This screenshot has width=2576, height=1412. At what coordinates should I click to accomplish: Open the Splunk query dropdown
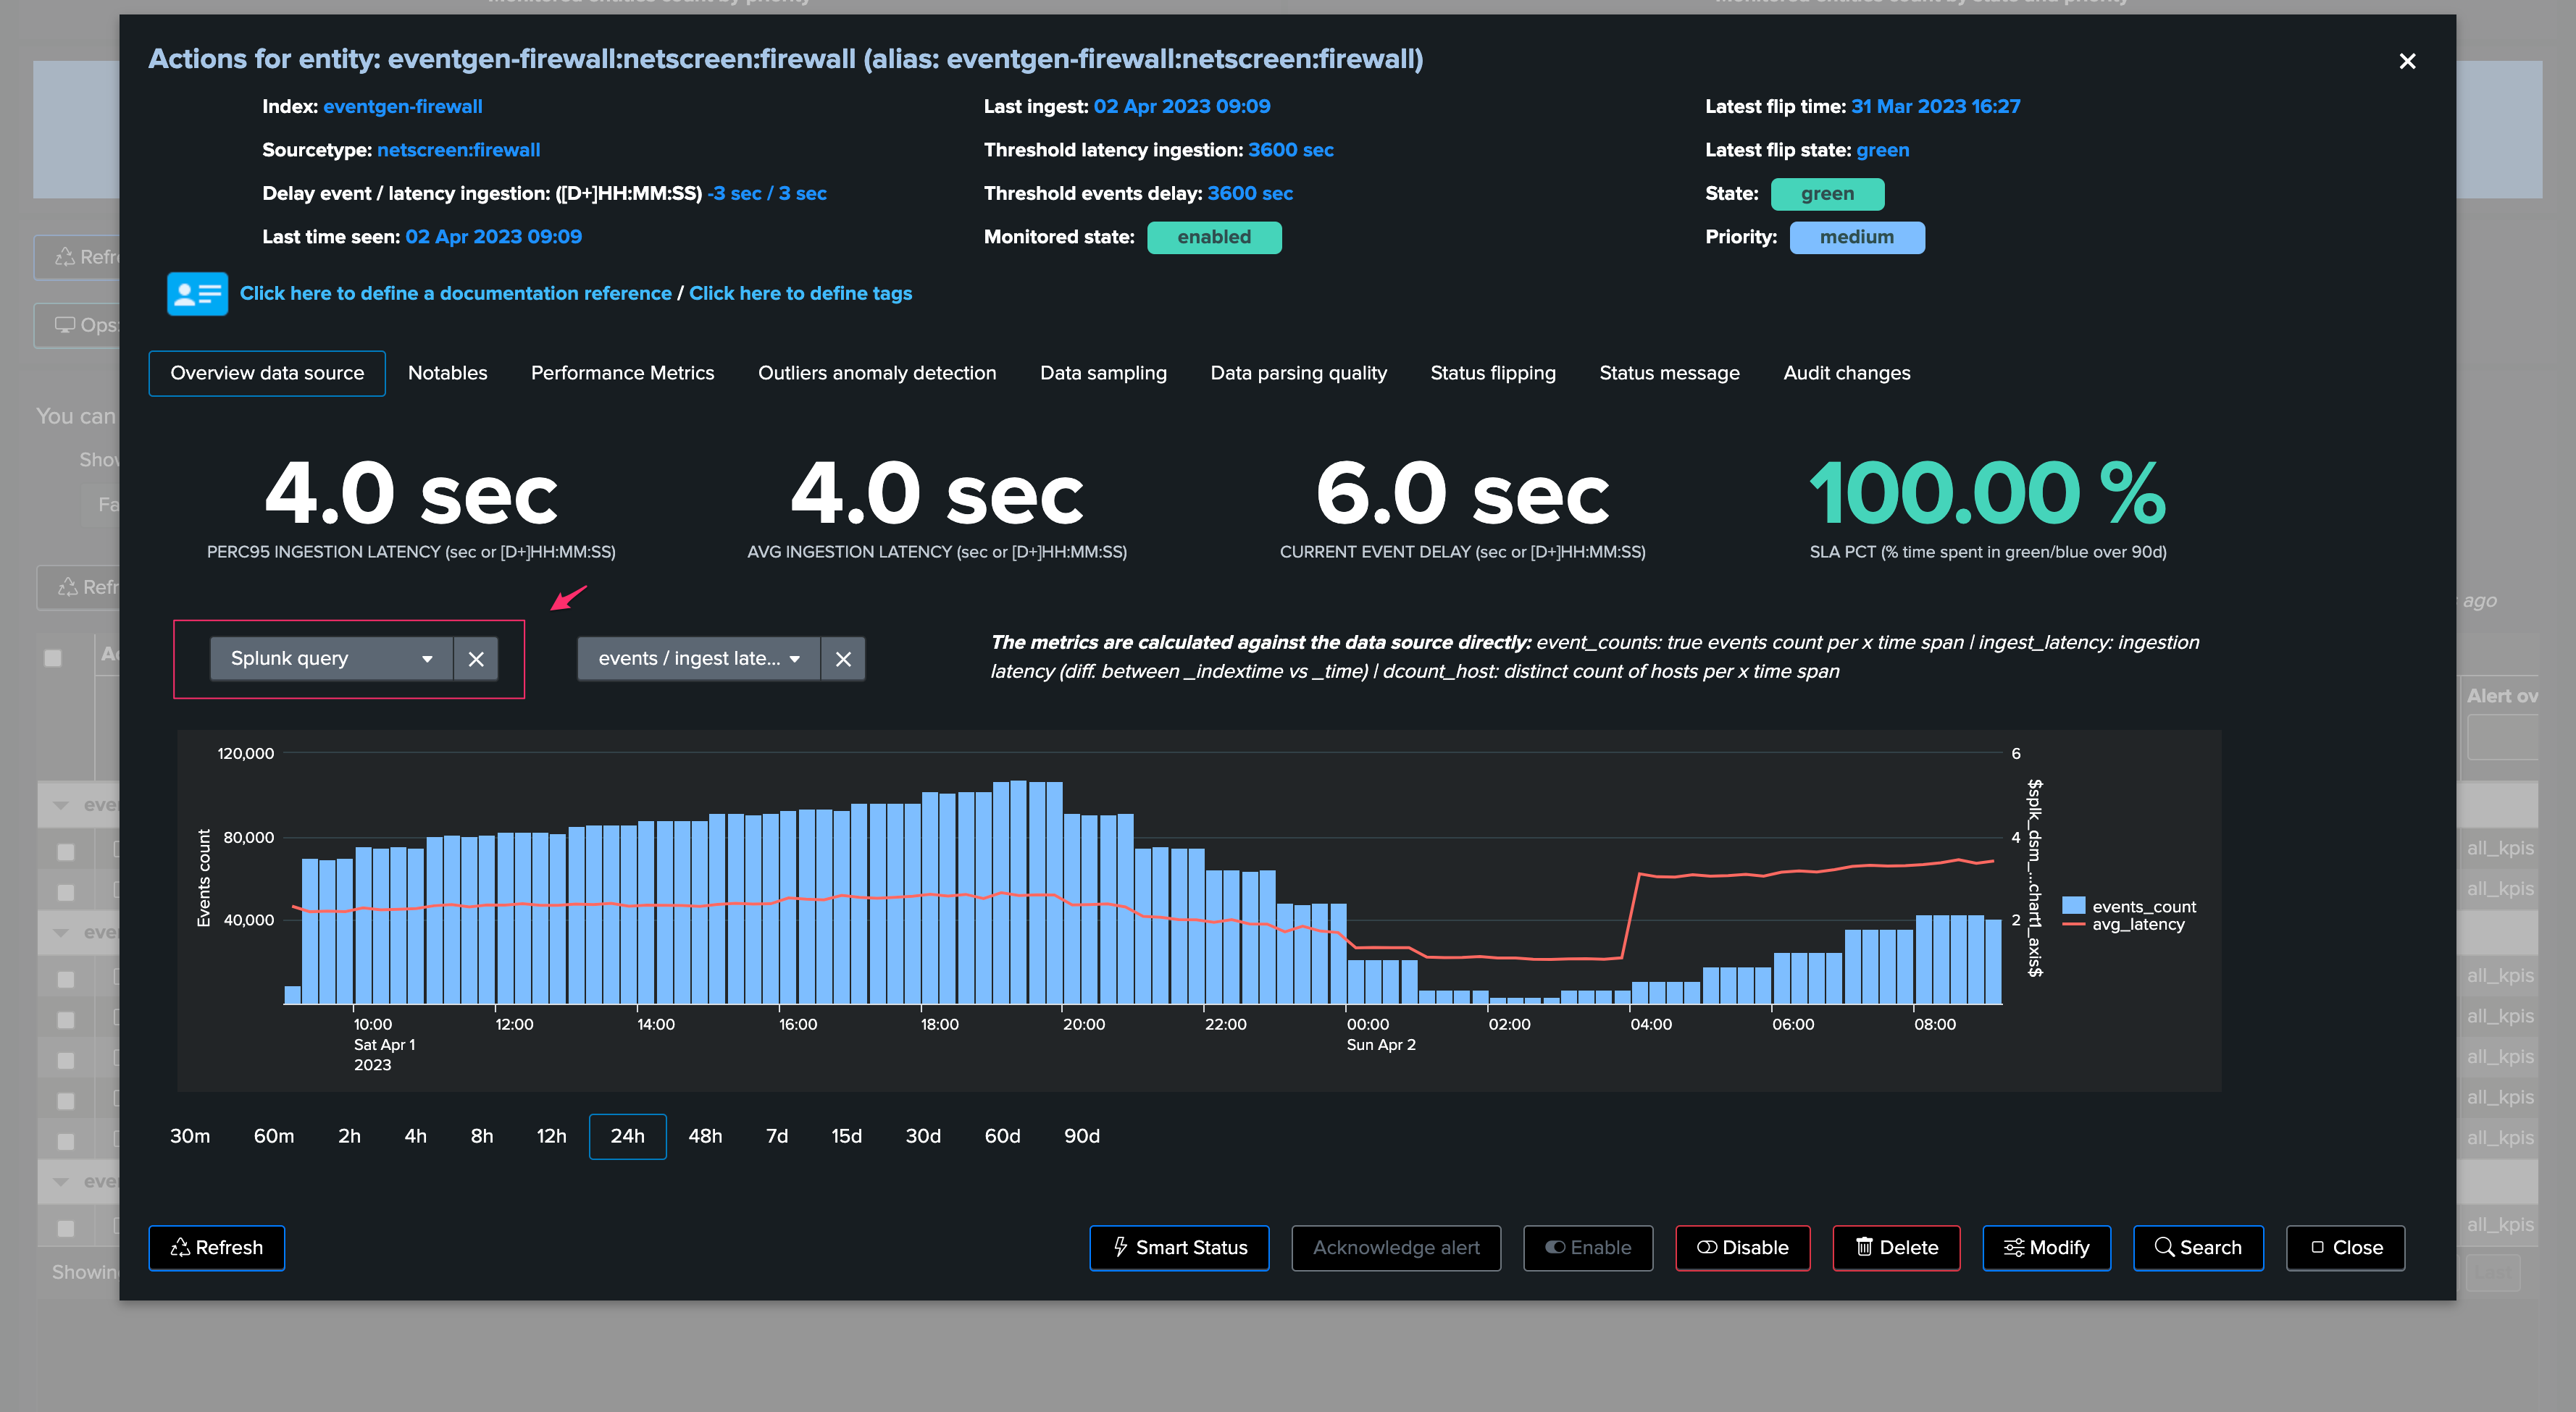point(332,658)
